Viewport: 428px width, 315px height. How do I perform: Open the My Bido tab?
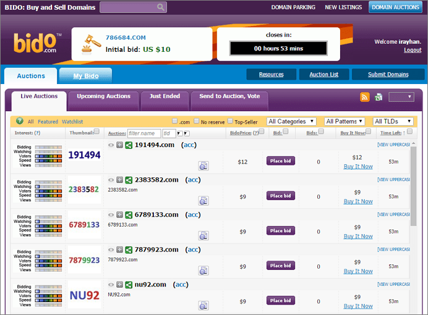(86, 76)
